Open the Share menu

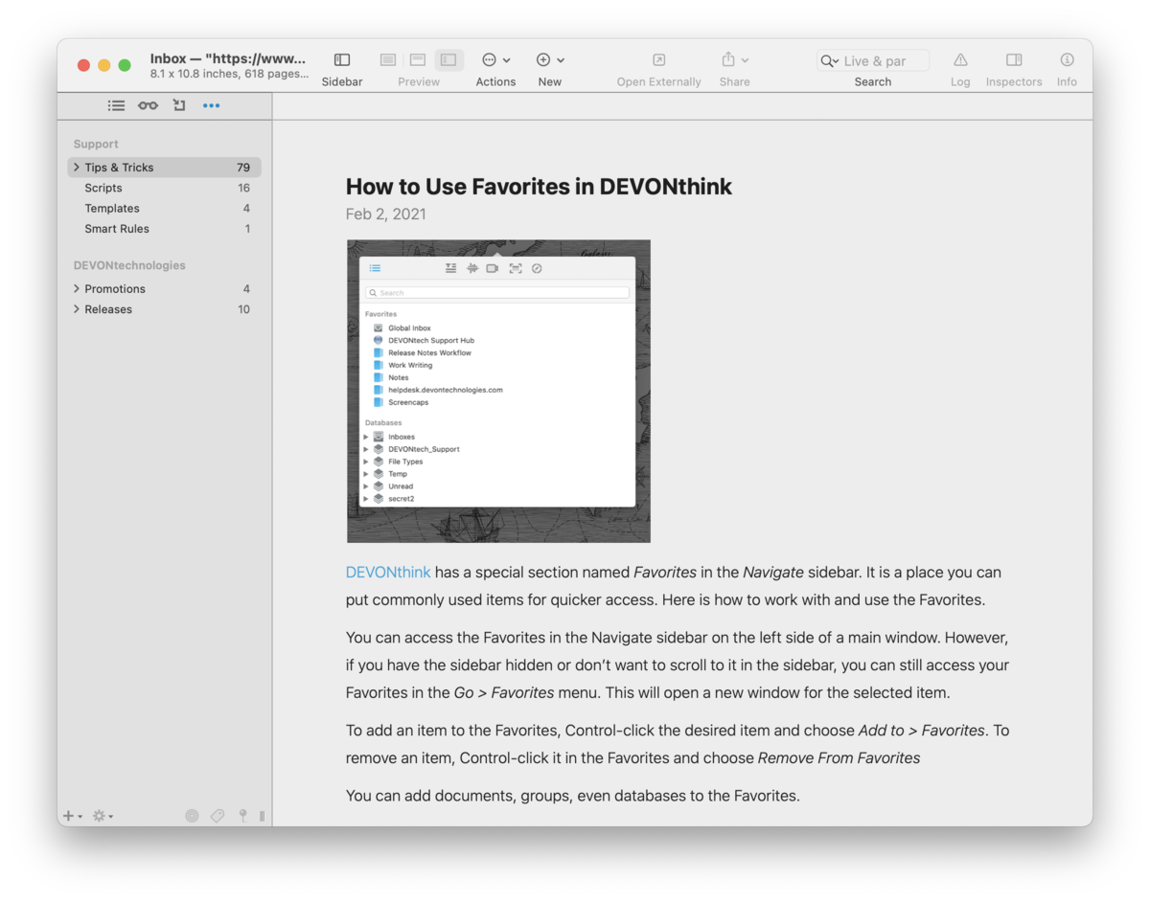pyautogui.click(x=734, y=60)
